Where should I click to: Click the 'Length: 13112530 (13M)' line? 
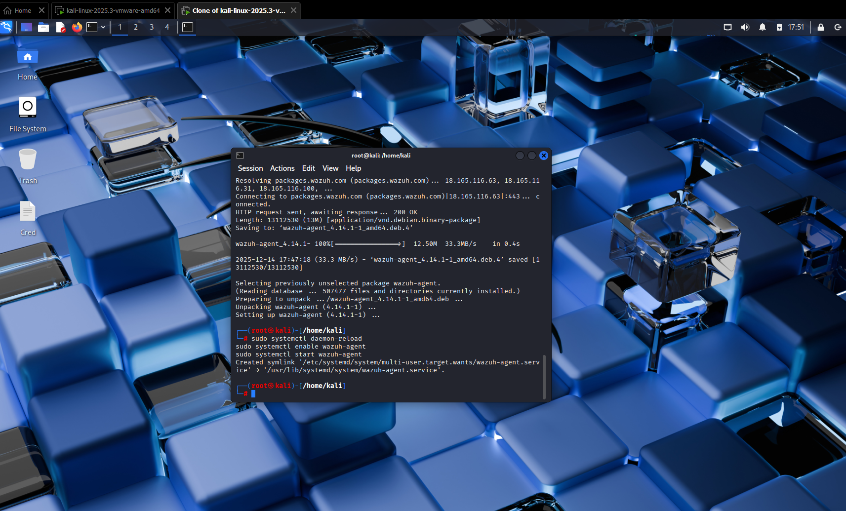coord(358,220)
